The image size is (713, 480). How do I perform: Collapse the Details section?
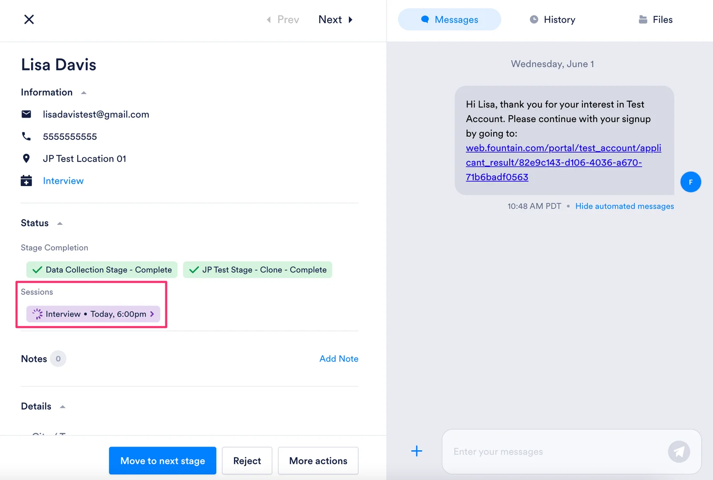62,407
